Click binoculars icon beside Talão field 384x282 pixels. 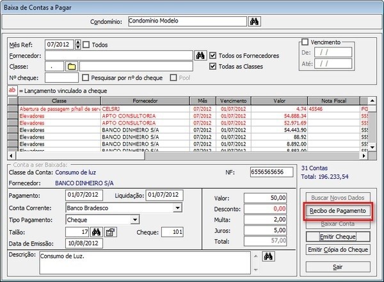[x=97, y=232]
